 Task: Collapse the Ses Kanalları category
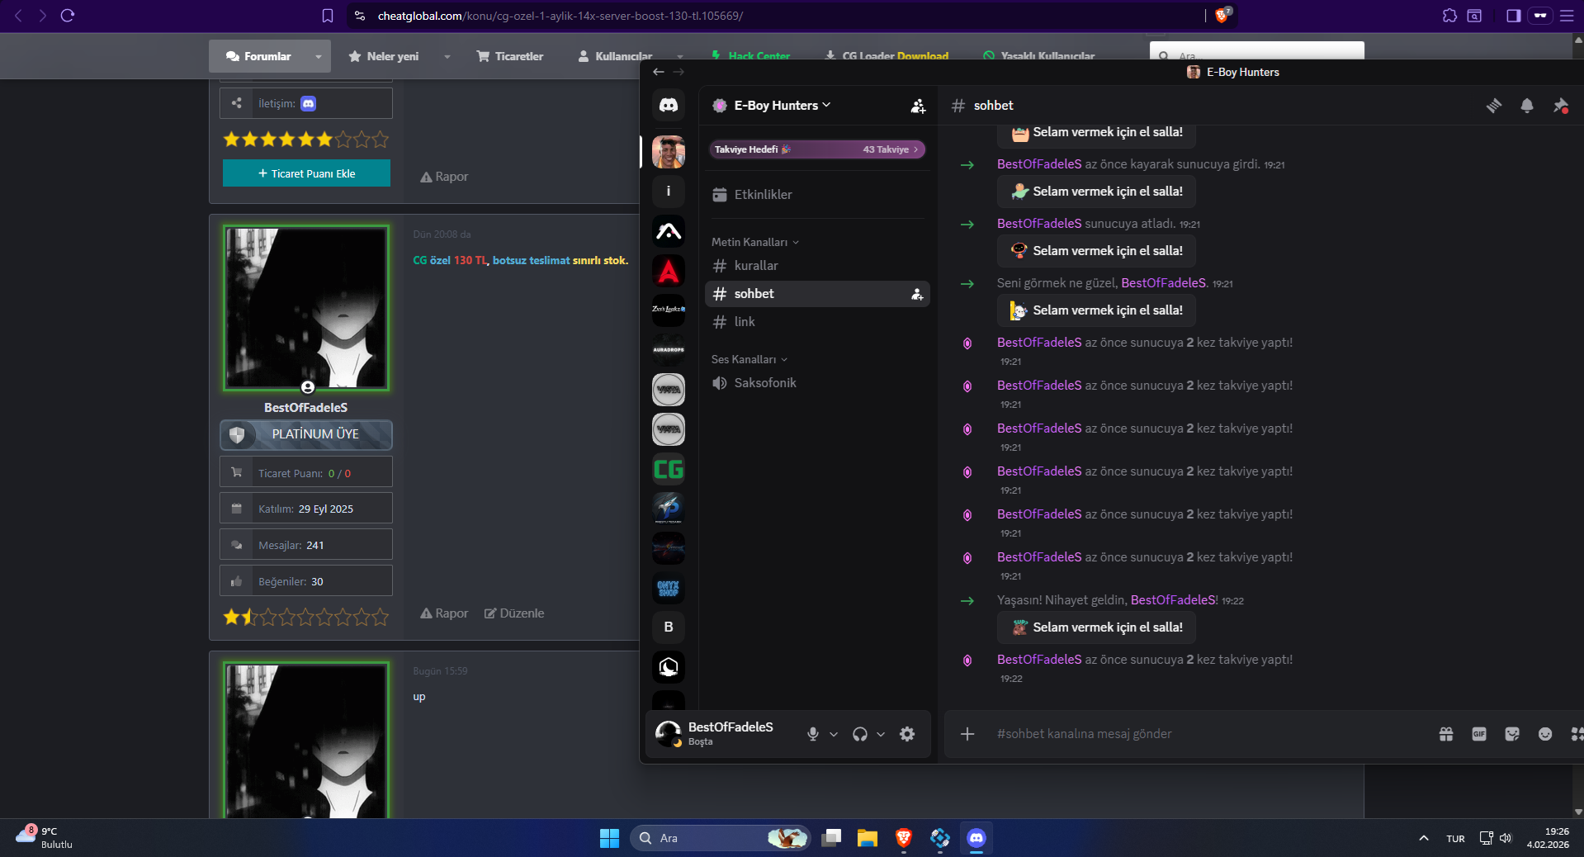749,359
